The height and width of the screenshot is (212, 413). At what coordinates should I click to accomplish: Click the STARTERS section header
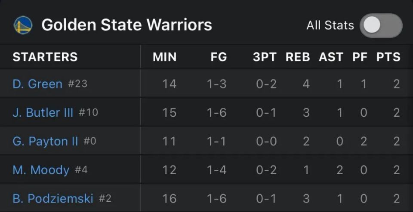pos(45,57)
